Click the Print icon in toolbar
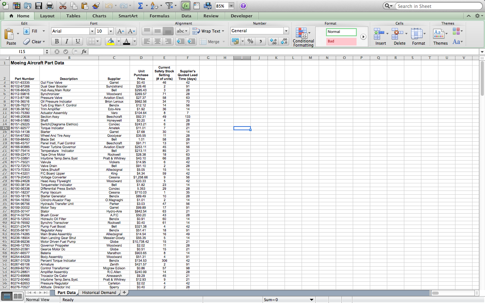Screen dimensions: 485x303 click(49, 6)
